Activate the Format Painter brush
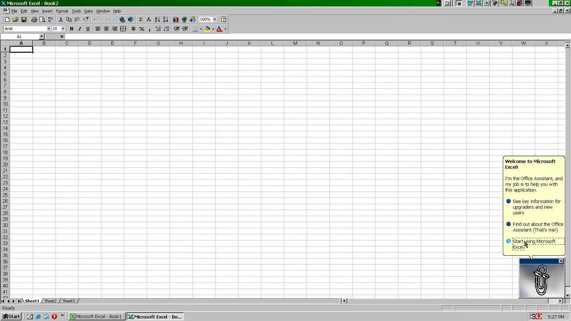 click(x=86, y=20)
